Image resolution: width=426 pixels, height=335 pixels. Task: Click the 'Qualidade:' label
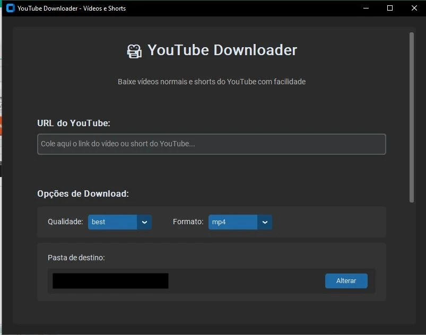tap(65, 222)
